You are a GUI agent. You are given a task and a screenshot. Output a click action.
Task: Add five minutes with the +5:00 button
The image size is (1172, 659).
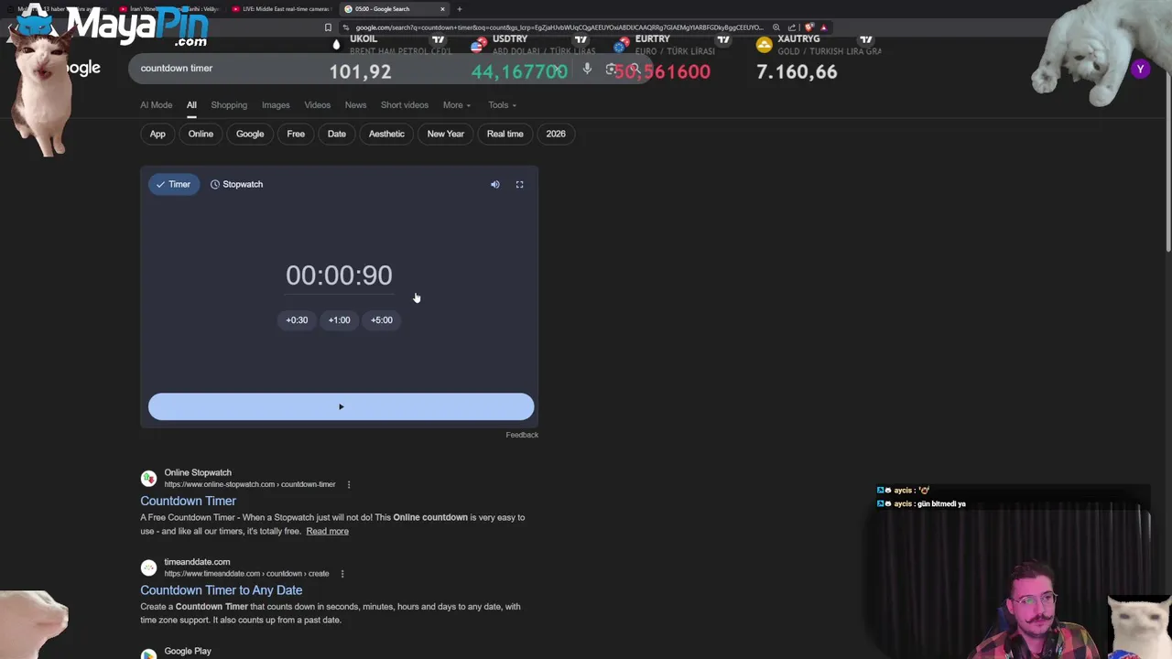382,320
